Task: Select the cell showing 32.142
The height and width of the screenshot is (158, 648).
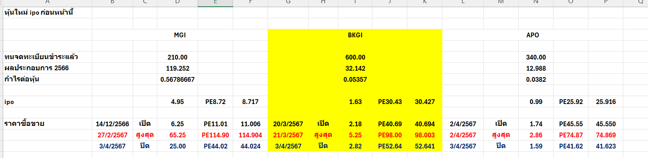Action: pos(355,68)
